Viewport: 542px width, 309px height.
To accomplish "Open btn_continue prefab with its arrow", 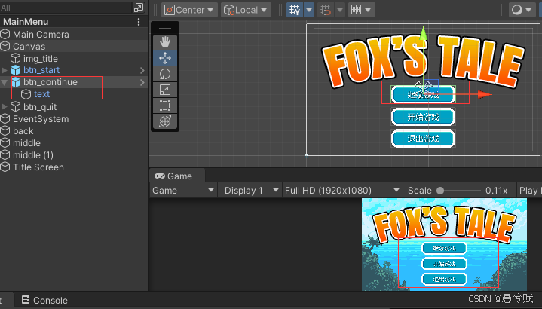I will coord(142,83).
